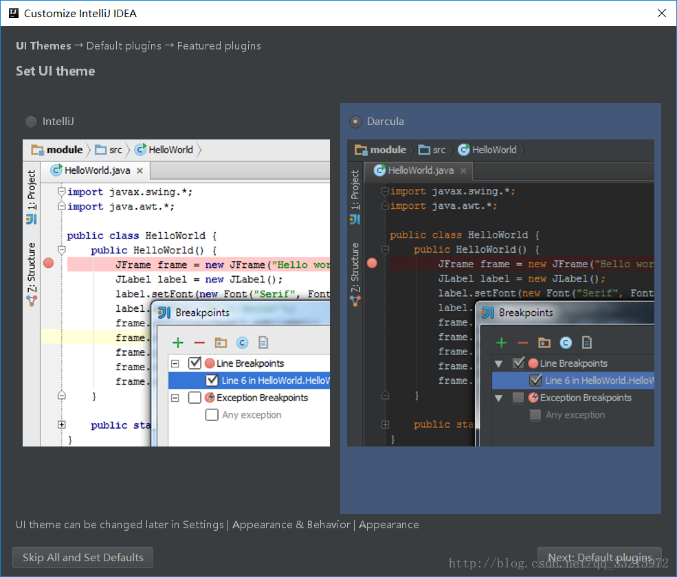Collapse Exception Breakpoints arrow in Darcula preview

(499, 398)
